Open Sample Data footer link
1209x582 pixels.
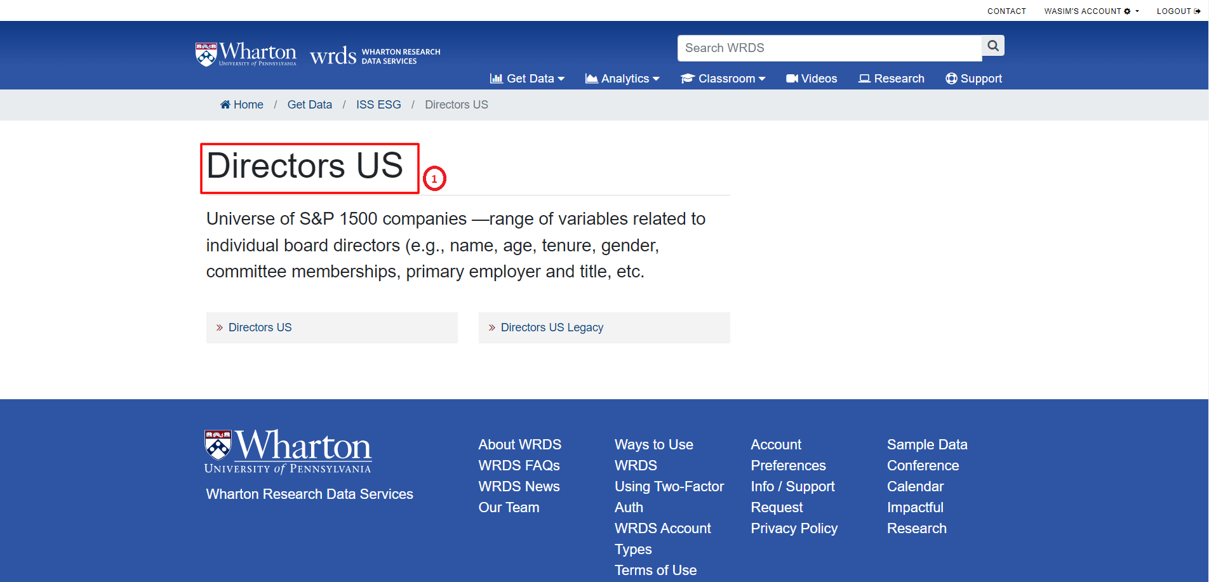click(927, 444)
